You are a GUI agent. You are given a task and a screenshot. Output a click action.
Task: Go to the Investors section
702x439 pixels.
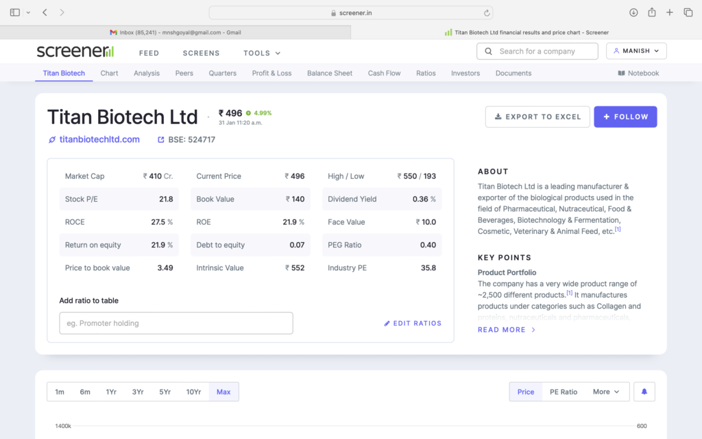coord(465,73)
